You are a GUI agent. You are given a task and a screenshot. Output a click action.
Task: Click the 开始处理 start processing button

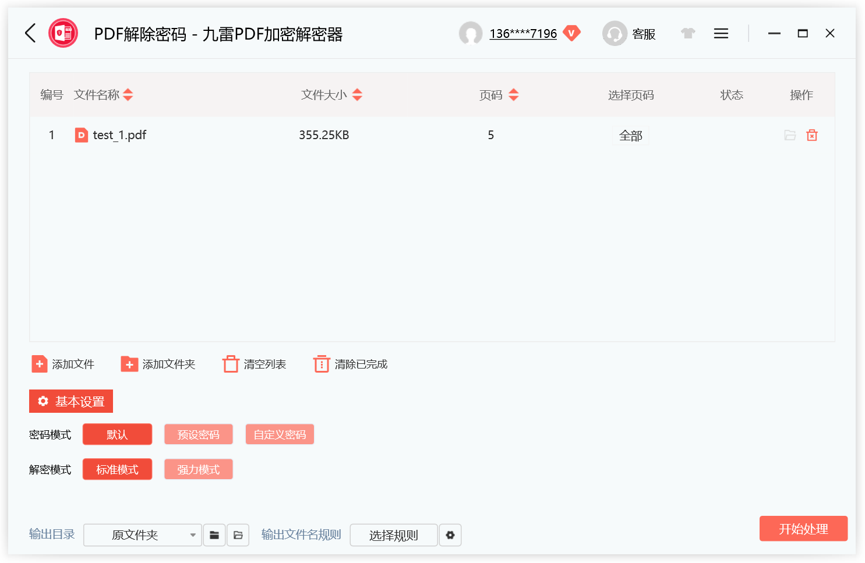click(x=803, y=529)
